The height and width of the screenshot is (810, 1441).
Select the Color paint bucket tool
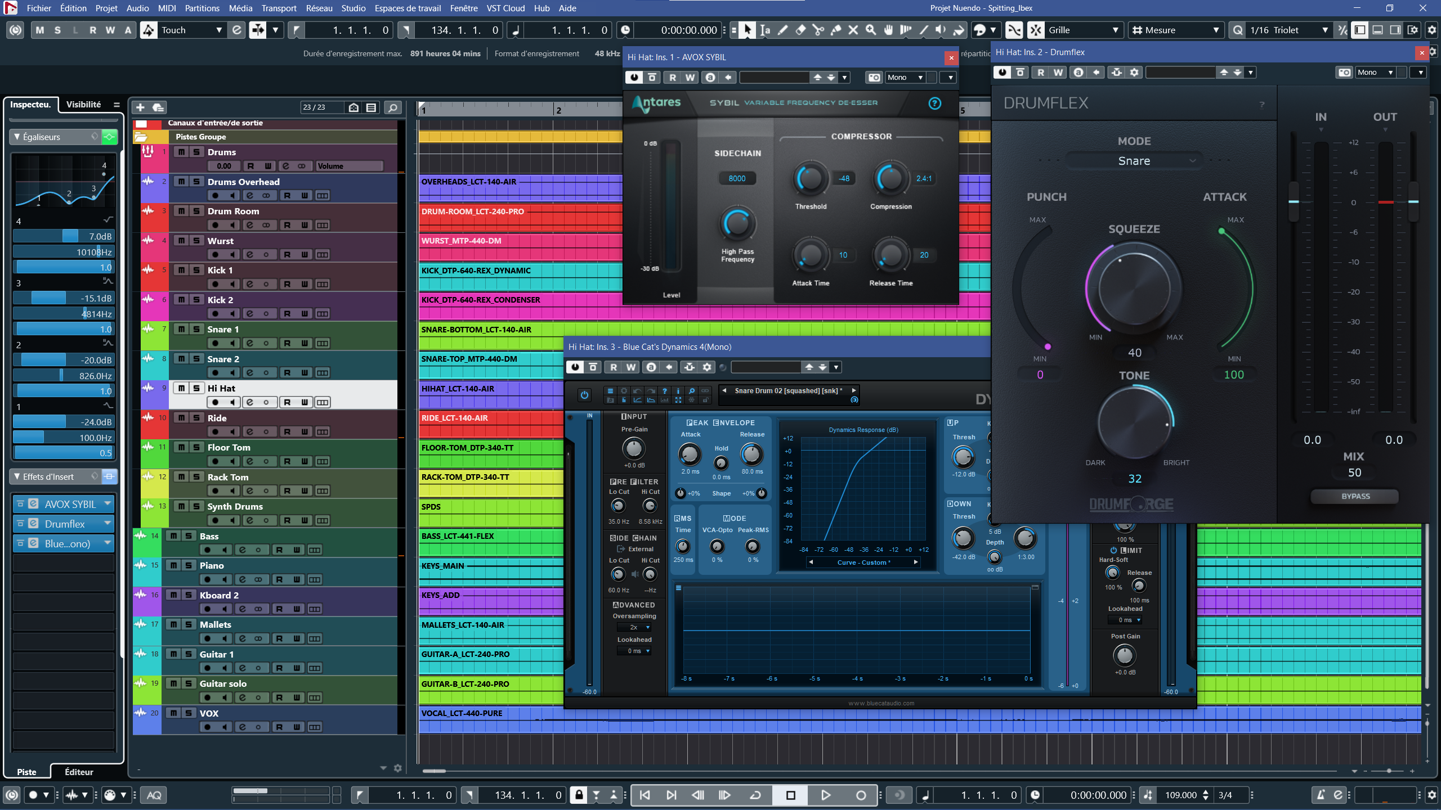pyautogui.click(x=959, y=30)
